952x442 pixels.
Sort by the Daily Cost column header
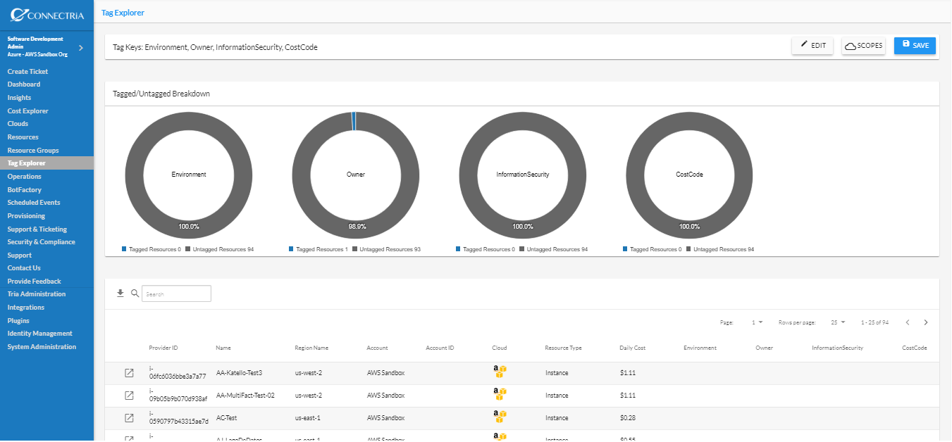632,348
